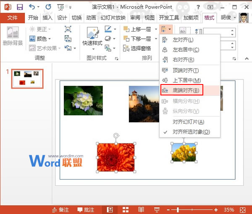Image resolution: width=252 pixels, height=214 pixels.
Task: Switch to the Home (开始) tab
Action: click(x=33, y=18)
